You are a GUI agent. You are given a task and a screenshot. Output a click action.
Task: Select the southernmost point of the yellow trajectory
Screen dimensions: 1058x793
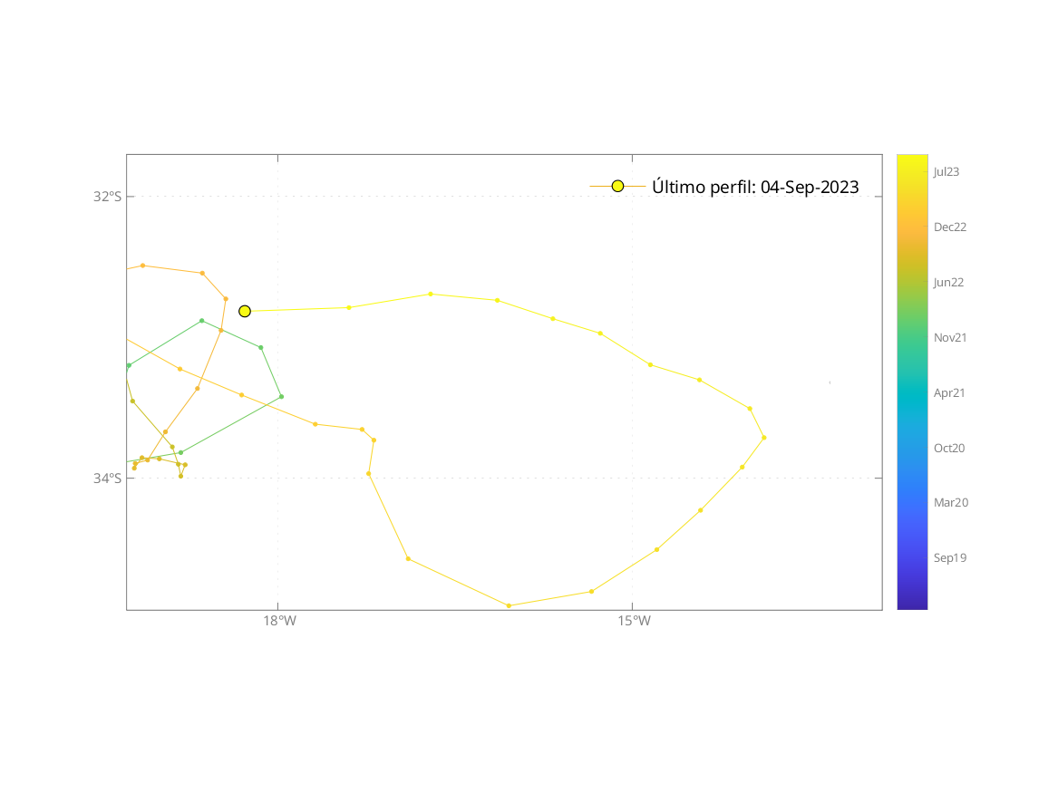509,605
